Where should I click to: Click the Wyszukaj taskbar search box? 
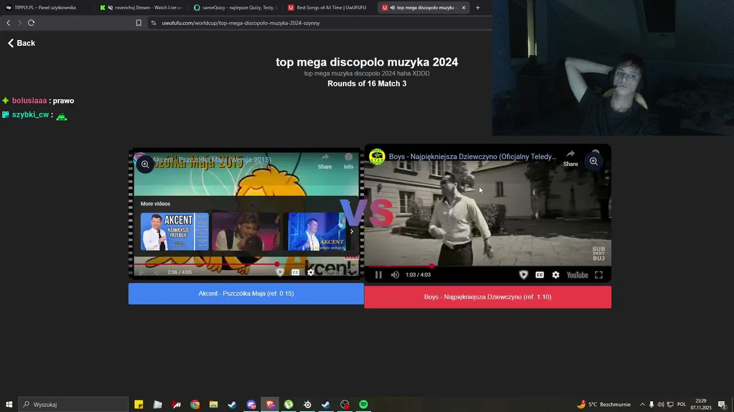pos(73,405)
